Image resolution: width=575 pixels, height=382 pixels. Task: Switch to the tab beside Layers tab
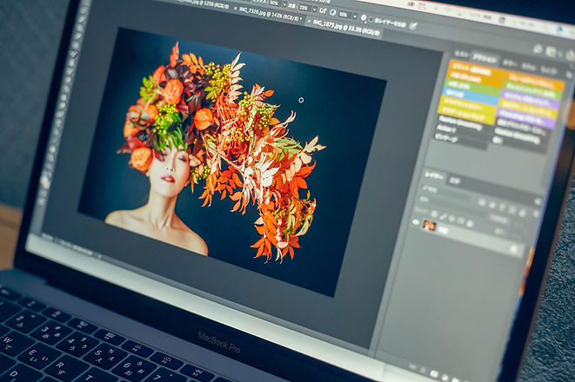coord(455,181)
